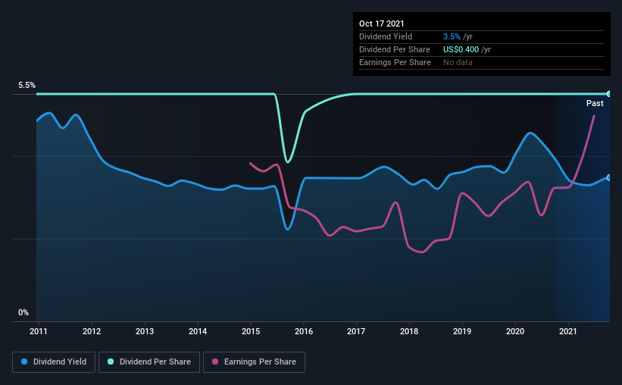Click the 2013 x-axis label
The height and width of the screenshot is (385, 622).
pos(145,331)
